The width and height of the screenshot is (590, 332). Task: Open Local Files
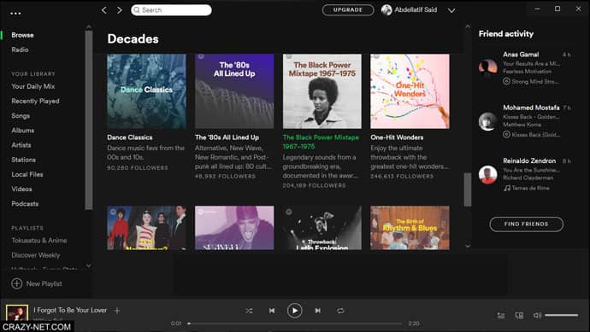[27, 174]
